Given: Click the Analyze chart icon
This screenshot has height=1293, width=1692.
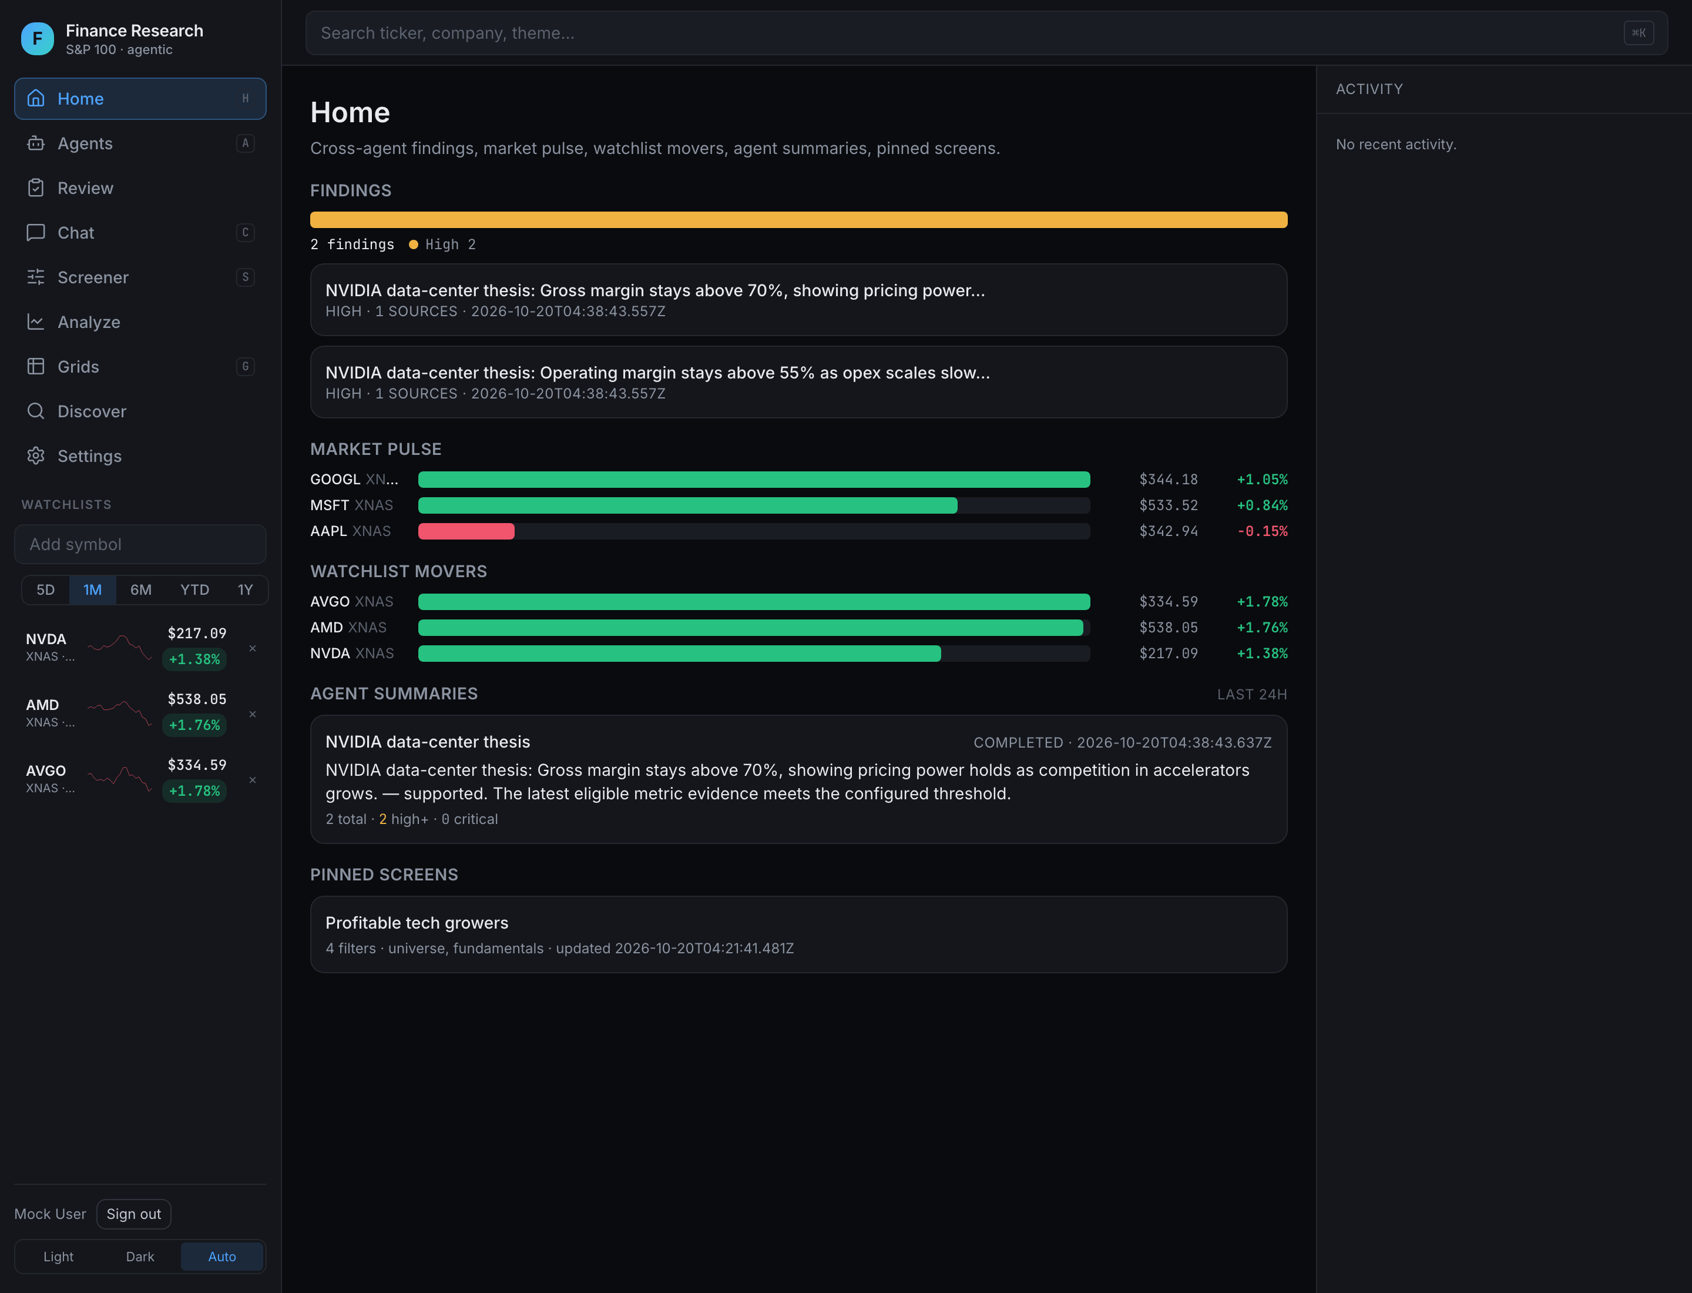Looking at the screenshot, I should (35, 321).
